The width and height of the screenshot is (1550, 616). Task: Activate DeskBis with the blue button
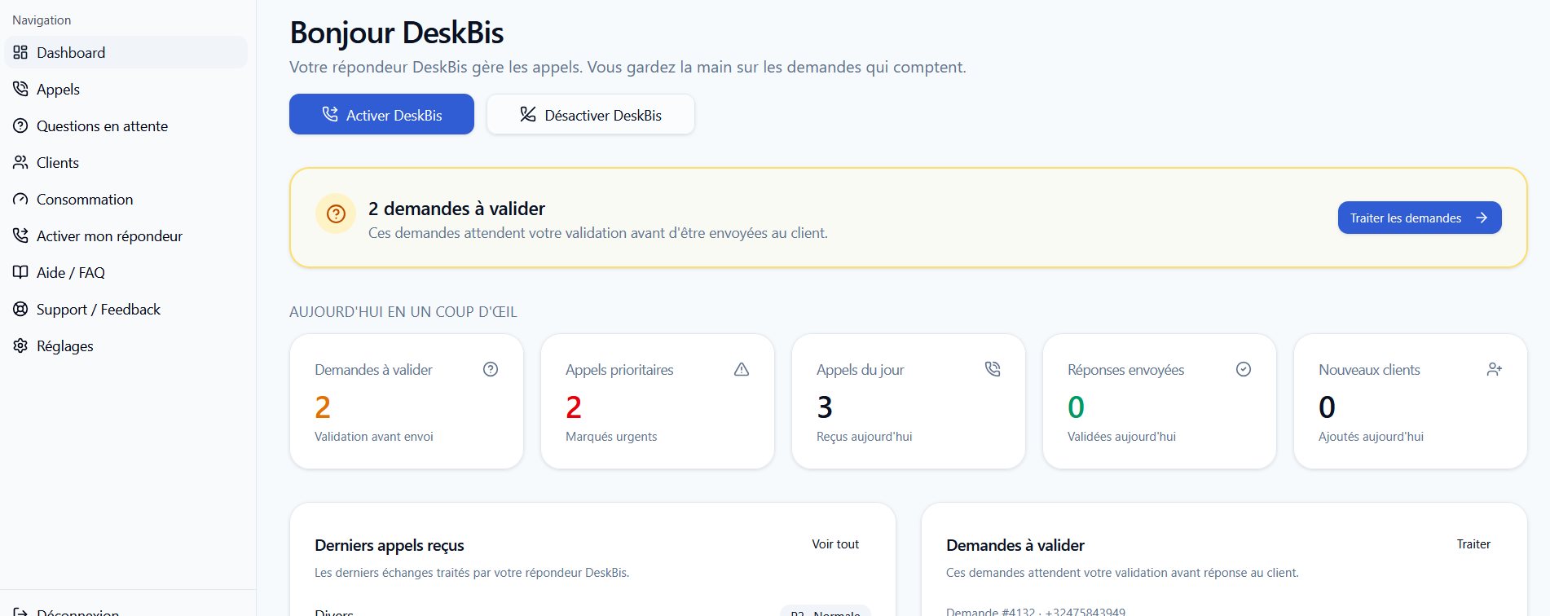pyautogui.click(x=381, y=114)
